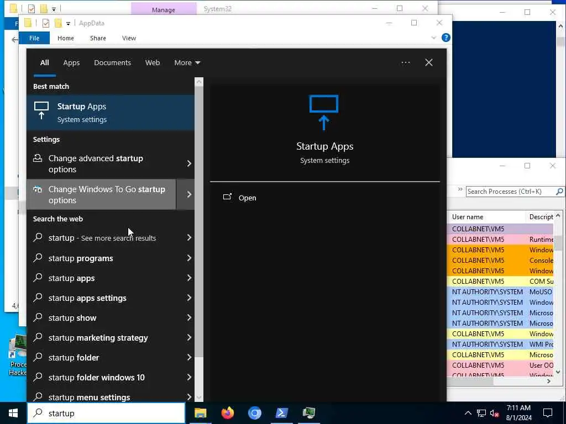The image size is (566, 424).
Task: Click the large Startup Apps preview icon
Action: (x=324, y=113)
